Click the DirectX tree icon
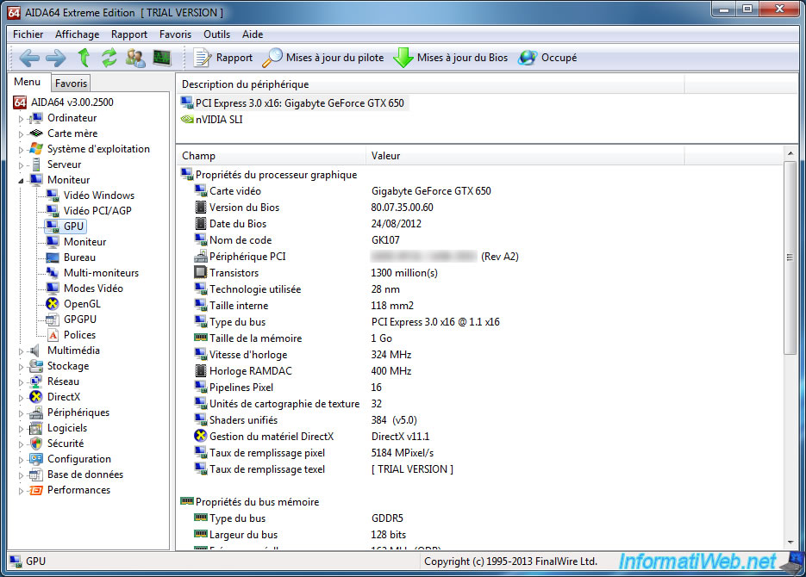 pos(36,397)
